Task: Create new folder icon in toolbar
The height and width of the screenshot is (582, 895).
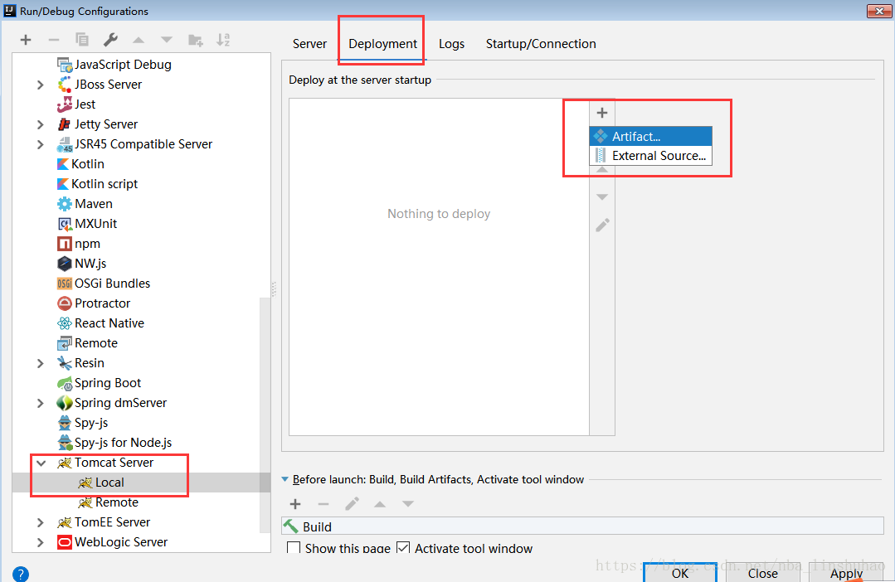Action: pyautogui.click(x=195, y=40)
